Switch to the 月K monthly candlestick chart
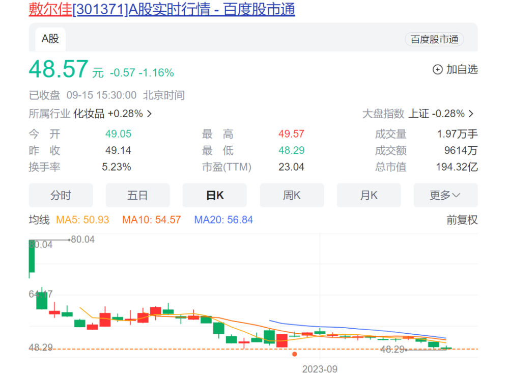509x373 pixels. point(369,195)
